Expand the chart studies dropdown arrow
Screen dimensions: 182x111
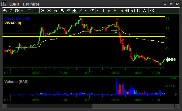coord(22,10)
